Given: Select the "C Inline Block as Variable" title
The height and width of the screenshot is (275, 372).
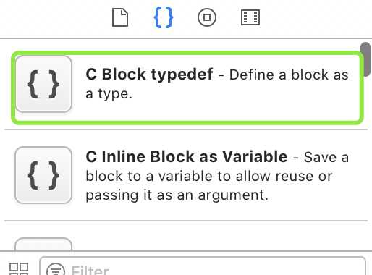Looking at the screenshot, I should click(x=187, y=157).
